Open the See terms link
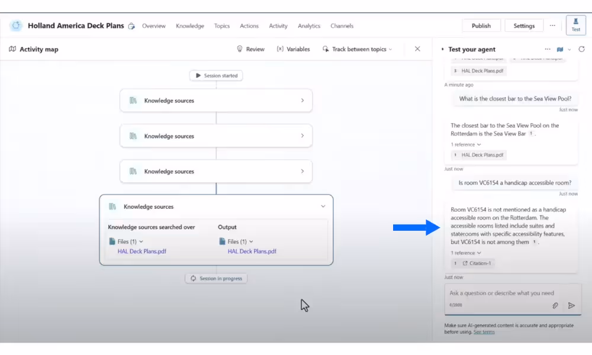592x355 pixels. click(x=484, y=332)
